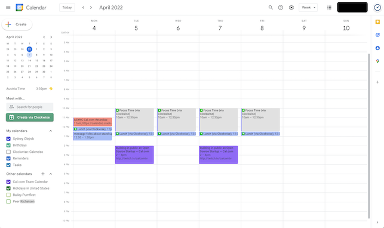Go to next week with arrow
The width and height of the screenshot is (384, 228).
tap(91, 8)
